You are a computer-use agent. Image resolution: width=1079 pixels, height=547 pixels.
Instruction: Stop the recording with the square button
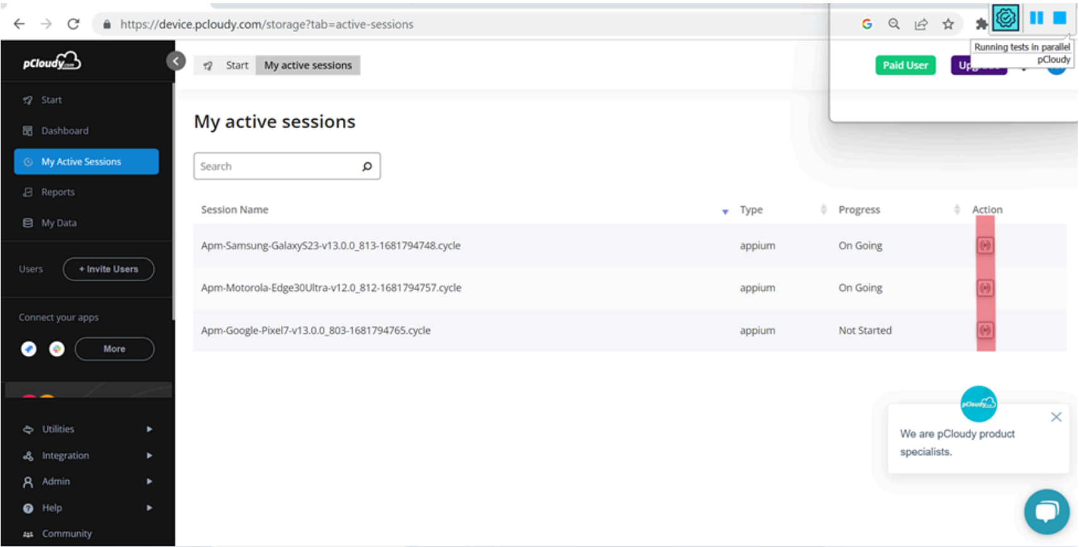coord(1059,18)
